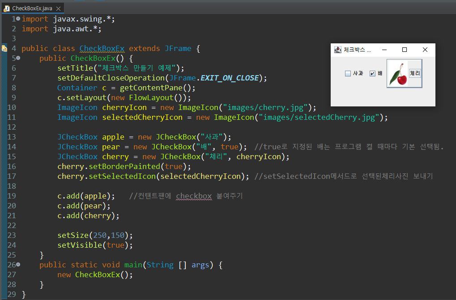Check the 사과 checkbox in the Swing window
The height and width of the screenshot is (300, 456).
348,73
